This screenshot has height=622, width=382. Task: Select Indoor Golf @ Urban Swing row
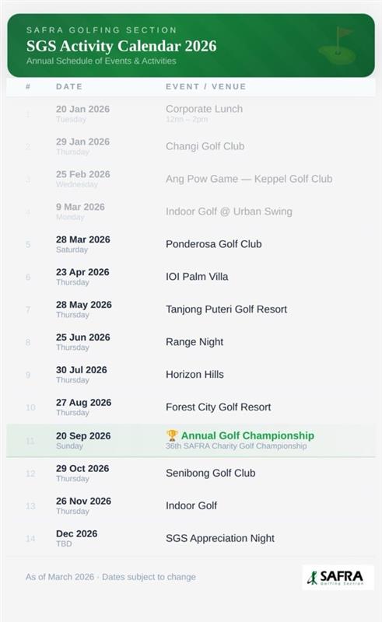[x=191, y=211]
